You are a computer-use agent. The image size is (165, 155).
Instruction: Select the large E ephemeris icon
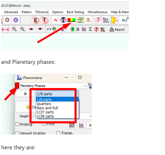[x=36, y=20]
